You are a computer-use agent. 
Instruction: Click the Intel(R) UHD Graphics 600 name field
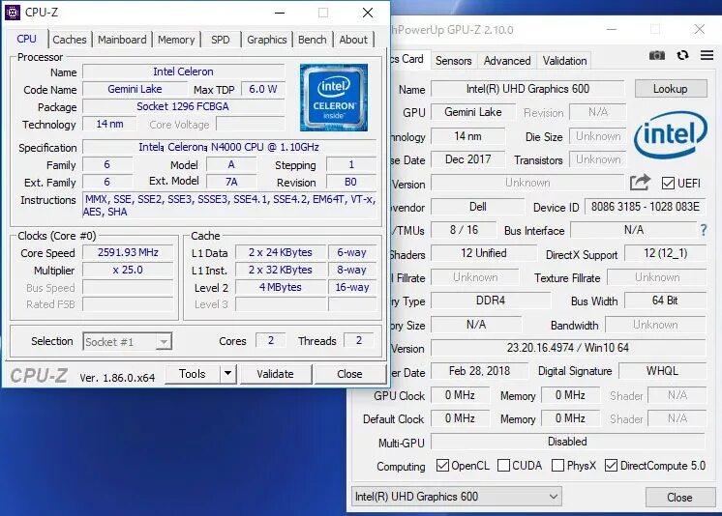(x=527, y=89)
